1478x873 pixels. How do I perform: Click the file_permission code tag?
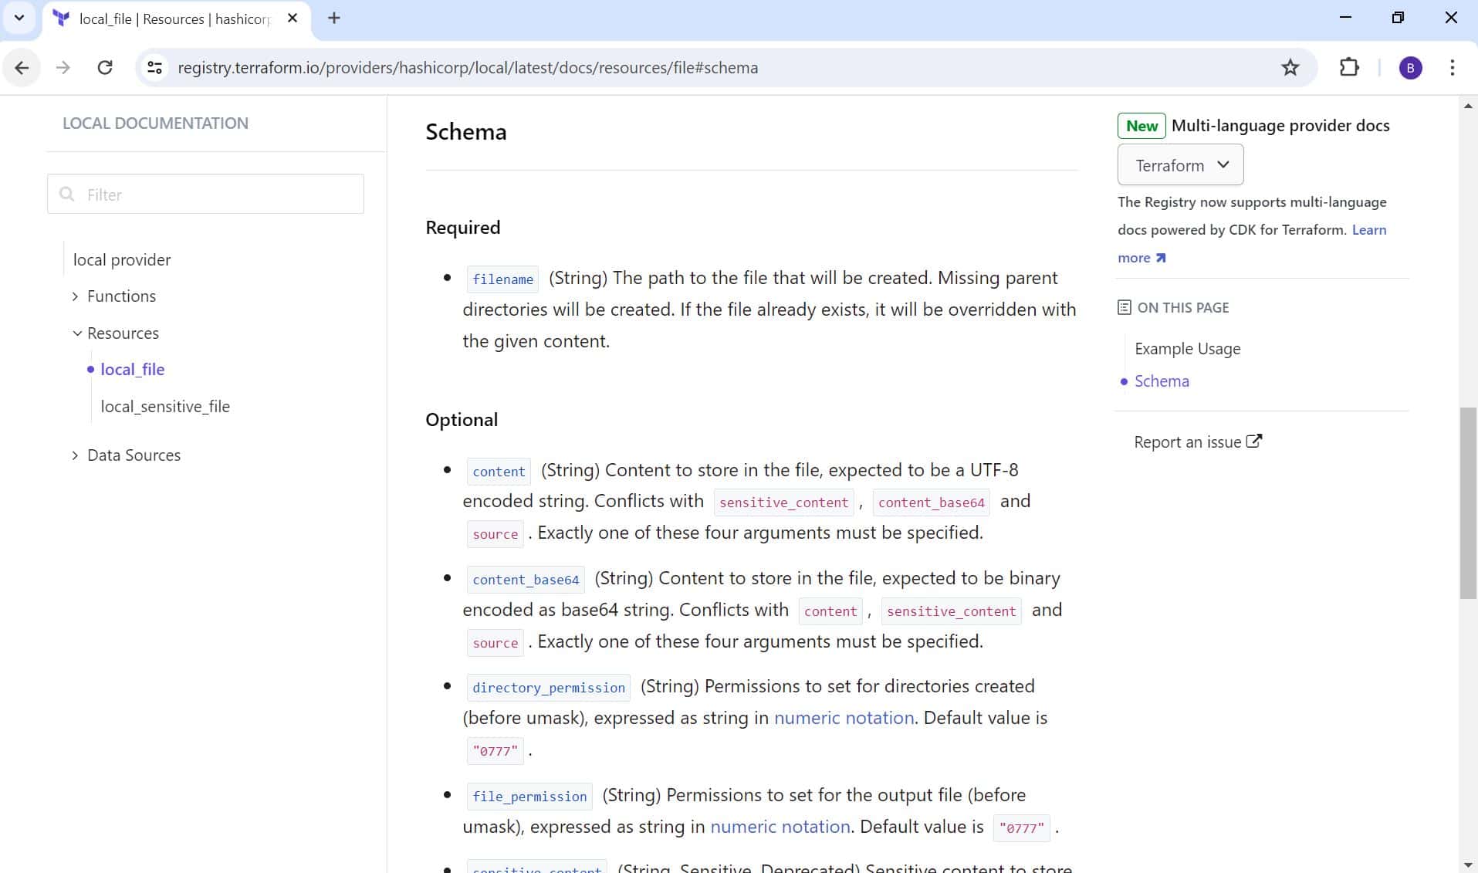[x=529, y=797]
